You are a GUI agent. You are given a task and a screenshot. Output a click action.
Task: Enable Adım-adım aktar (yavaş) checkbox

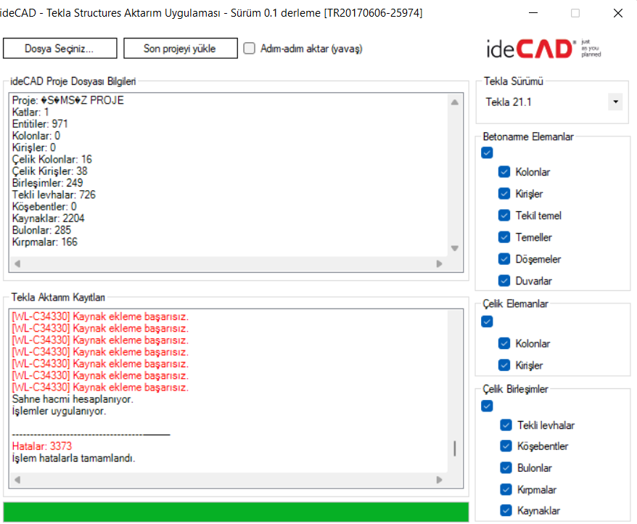[x=250, y=49]
